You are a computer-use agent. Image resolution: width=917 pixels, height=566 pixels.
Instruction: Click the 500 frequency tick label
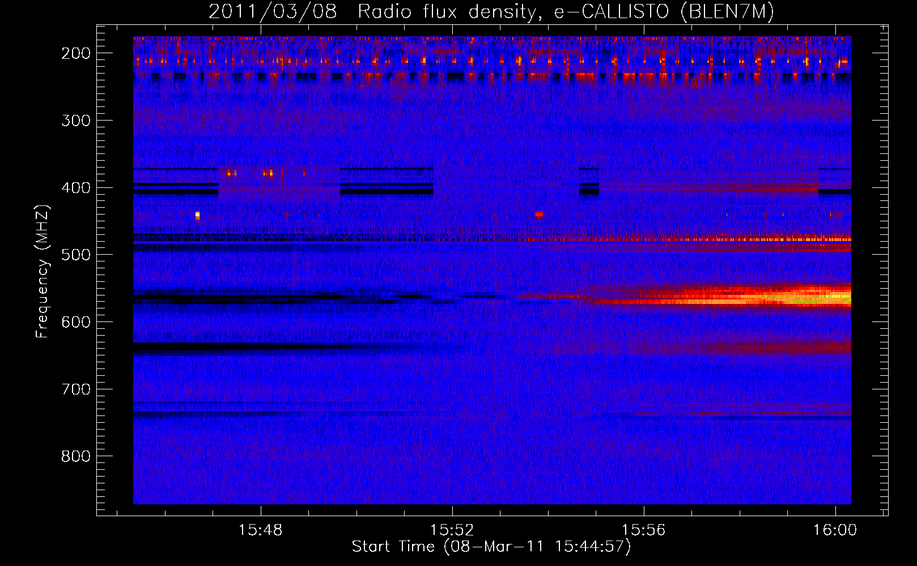point(75,255)
